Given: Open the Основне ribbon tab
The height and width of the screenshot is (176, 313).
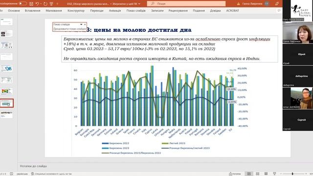Looking at the screenshot, I should tap(14, 11).
